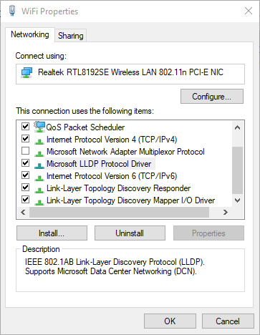Screen dimensions: 260x335
Task: Click the WiFi Properties title bar icon
Action: point(12,11)
